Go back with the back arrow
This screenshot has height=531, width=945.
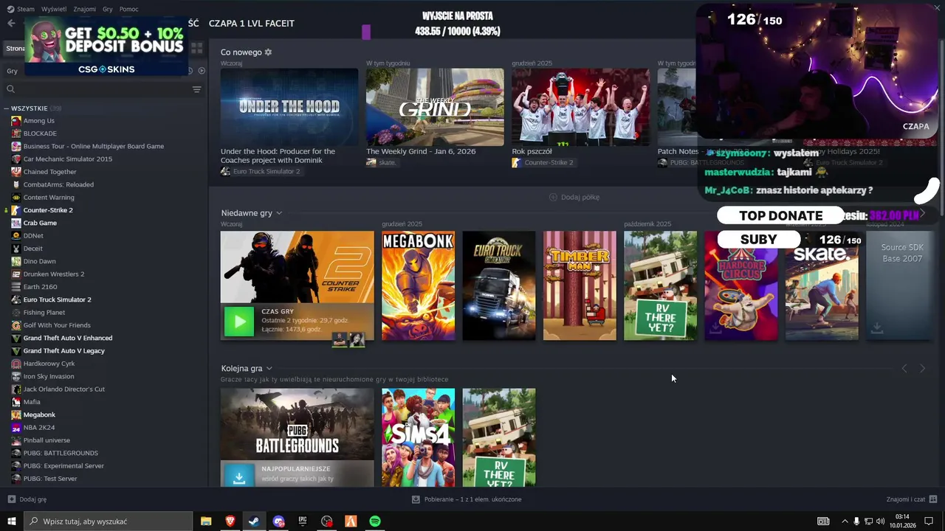point(10,23)
